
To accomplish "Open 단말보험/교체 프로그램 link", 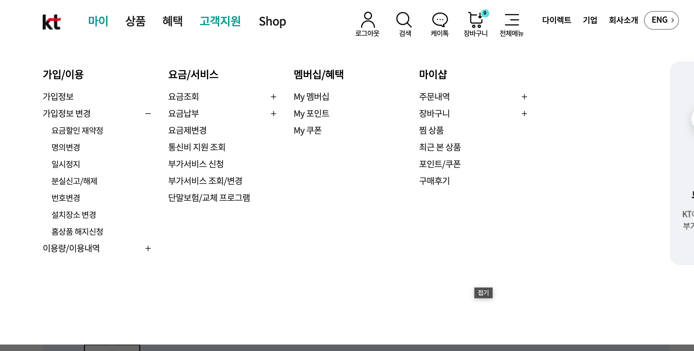I will point(209,198).
